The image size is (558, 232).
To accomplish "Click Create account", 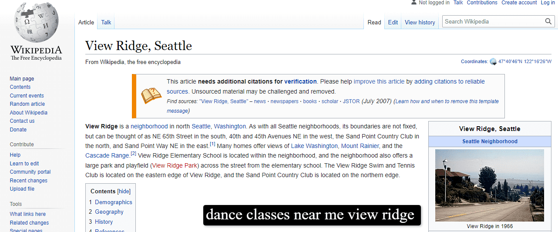I will 519,3.
